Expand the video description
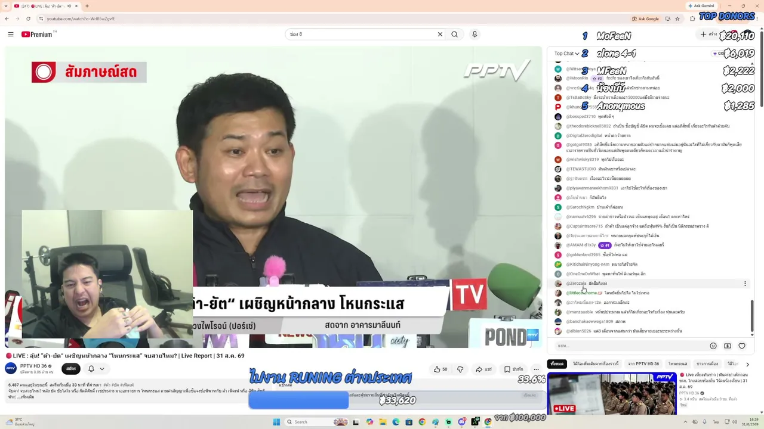The width and height of the screenshot is (764, 429). point(27,397)
